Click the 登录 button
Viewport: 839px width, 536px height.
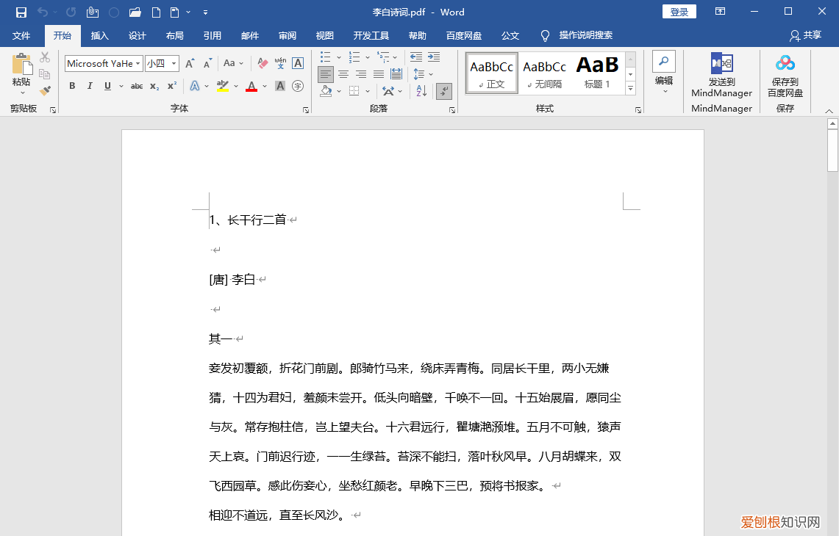tap(678, 12)
